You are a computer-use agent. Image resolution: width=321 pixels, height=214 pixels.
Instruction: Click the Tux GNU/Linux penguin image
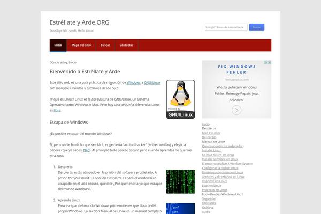click(x=181, y=100)
